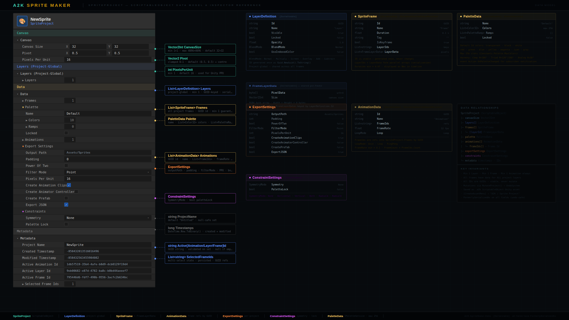This screenshot has height=320, width=569.
Task: Expand the Colors list in Palette
Action: [27, 120]
